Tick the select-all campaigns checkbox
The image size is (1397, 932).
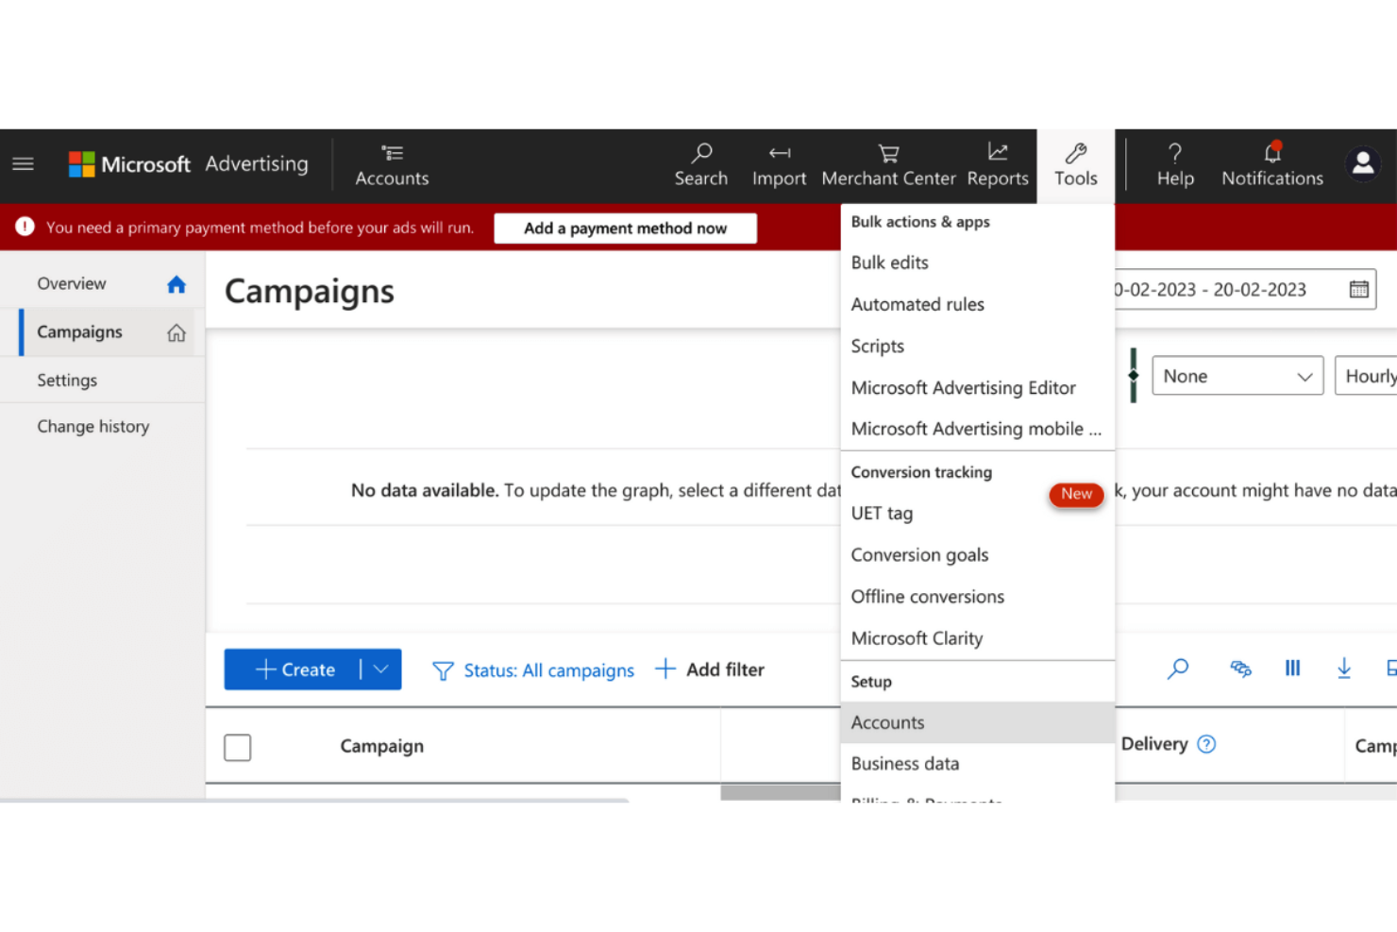tap(238, 747)
